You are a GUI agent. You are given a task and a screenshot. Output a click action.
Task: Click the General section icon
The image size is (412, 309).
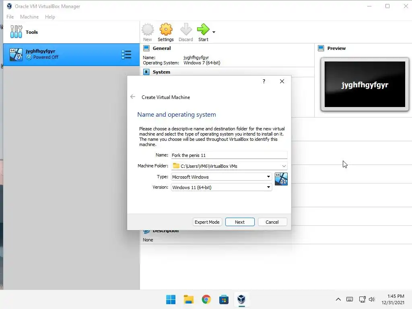click(x=146, y=48)
